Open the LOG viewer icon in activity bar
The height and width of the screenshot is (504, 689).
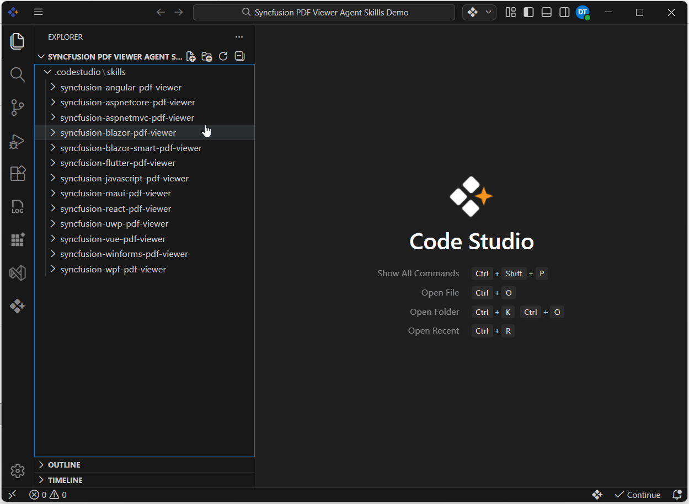click(x=18, y=207)
